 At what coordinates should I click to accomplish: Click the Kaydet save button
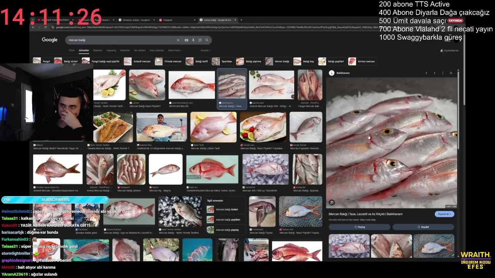[423, 227]
